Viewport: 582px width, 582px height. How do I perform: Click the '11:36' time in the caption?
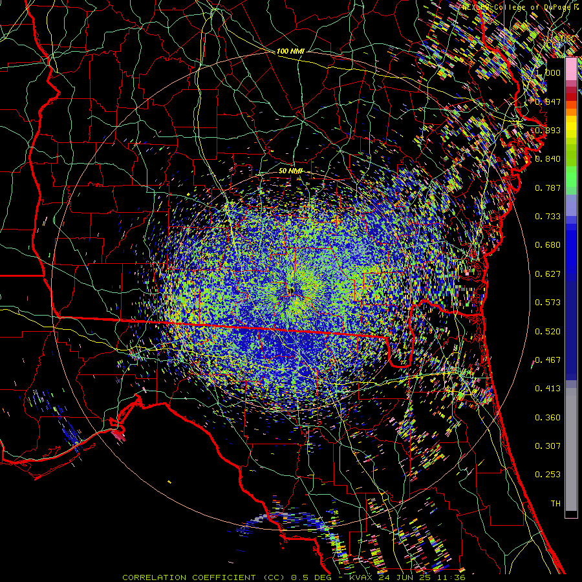point(451,577)
